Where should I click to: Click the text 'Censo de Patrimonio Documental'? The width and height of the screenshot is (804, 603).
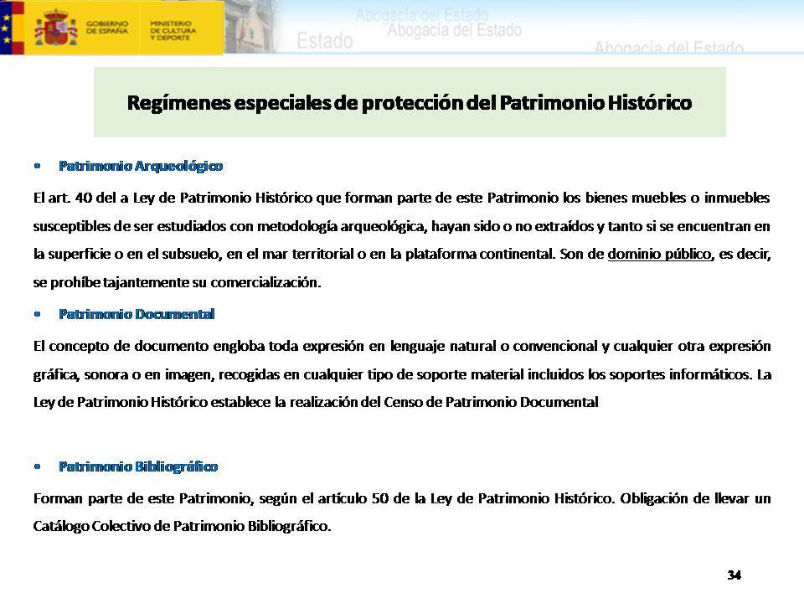point(491,402)
